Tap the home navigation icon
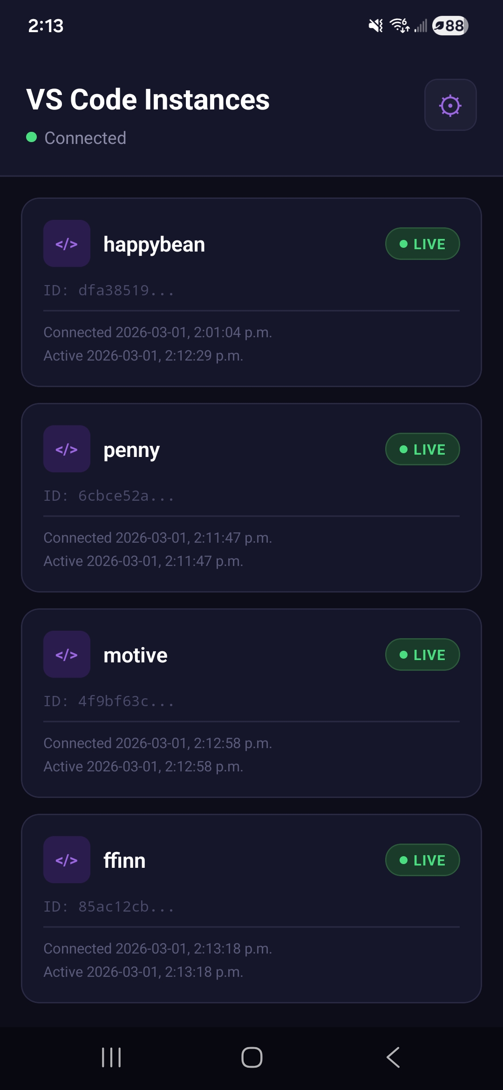The height and width of the screenshot is (1090, 503). 251,1057
